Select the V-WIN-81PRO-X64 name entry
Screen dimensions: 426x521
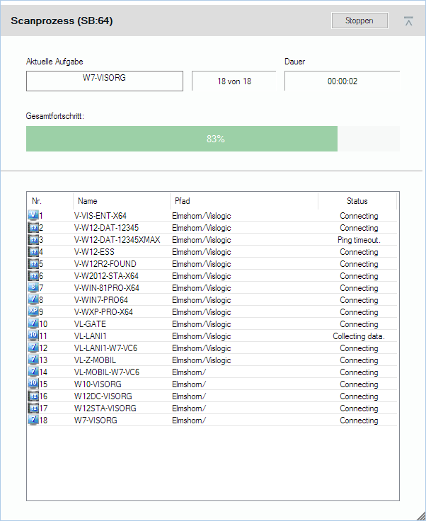pyautogui.click(x=107, y=287)
